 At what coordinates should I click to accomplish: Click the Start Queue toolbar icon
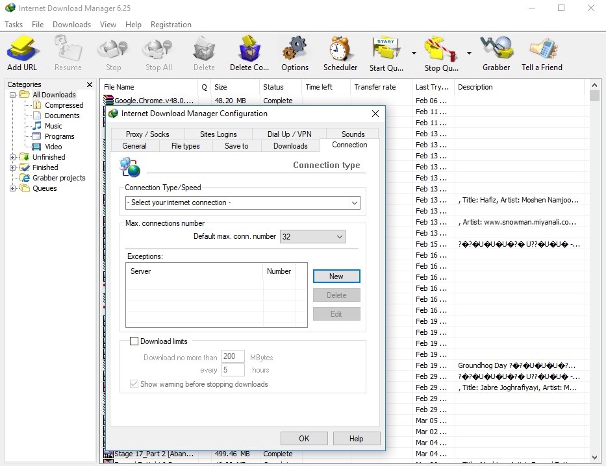(x=385, y=49)
